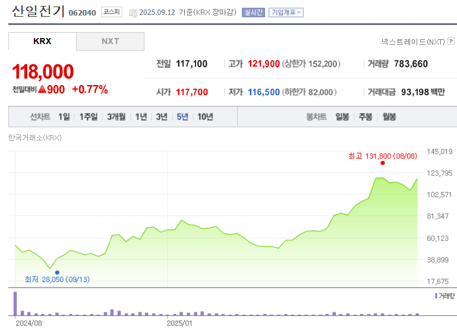This screenshot has height=332, width=457.
Task: Click the 코스피 market badge
Action: point(112,12)
